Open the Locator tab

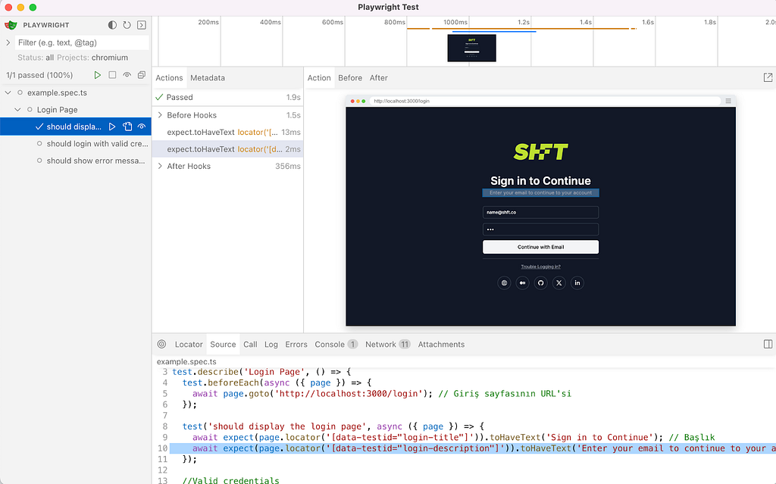(x=189, y=345)
